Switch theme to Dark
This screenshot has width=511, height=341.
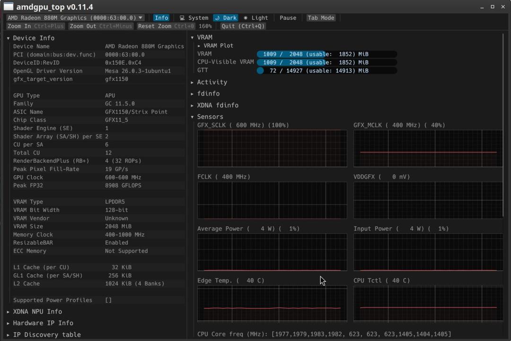click(x=226, y=18)
